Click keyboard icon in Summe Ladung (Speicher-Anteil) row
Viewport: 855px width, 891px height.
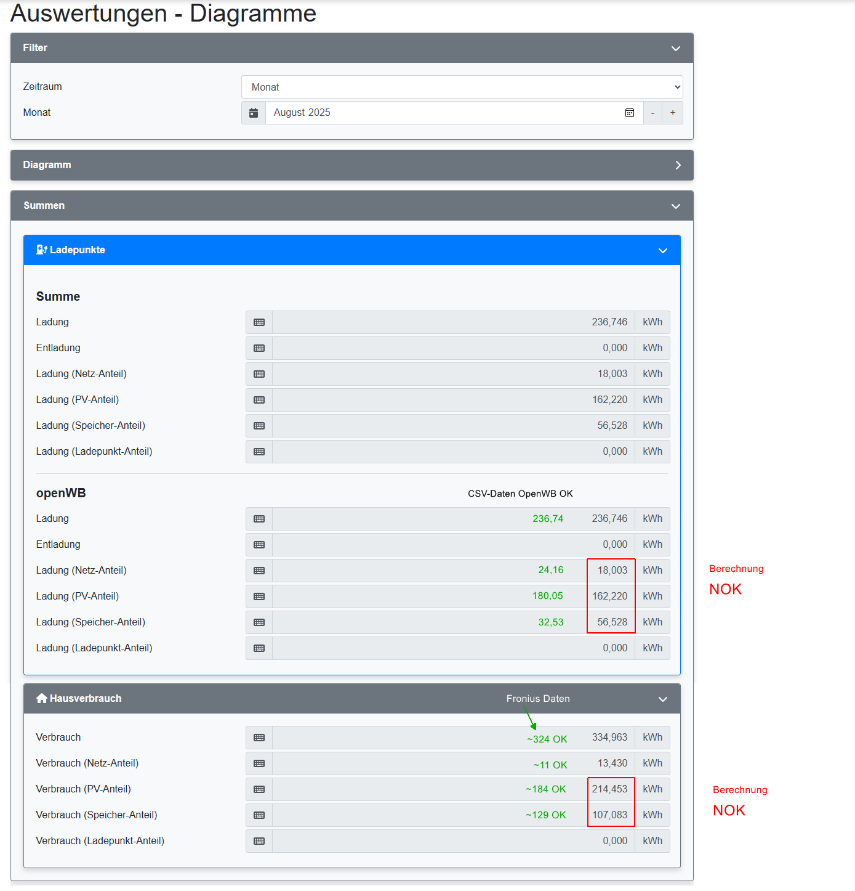point(259,426)
